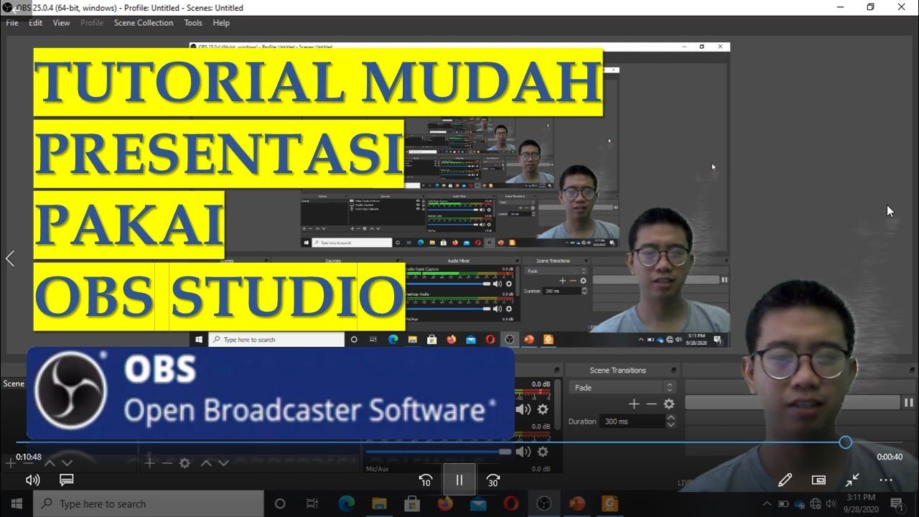
Task: Pause the video playback
Action: (459, 480)
